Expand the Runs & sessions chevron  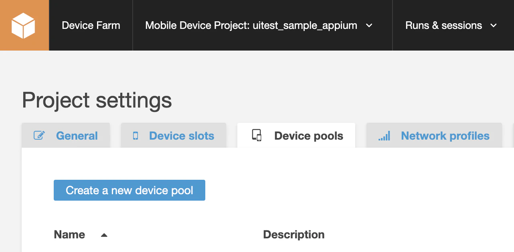point(494,26)
